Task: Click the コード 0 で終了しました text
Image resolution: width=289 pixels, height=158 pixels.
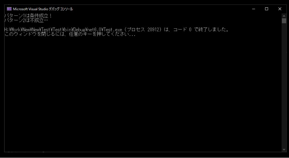Action: pyautogui.click(x=201, y=30)
